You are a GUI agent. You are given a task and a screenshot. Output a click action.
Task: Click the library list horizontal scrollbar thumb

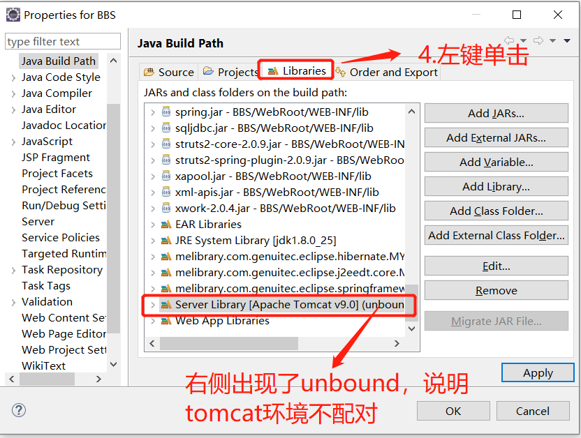tap(228, 343)
